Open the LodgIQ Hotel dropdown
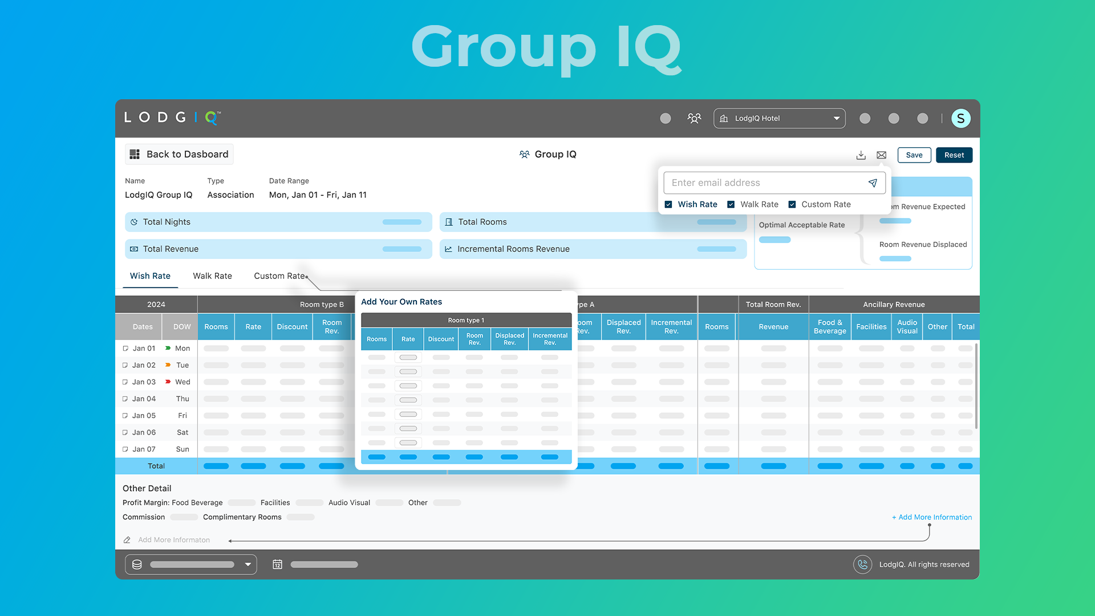The image size is (1095, 616). coord(779,118)
